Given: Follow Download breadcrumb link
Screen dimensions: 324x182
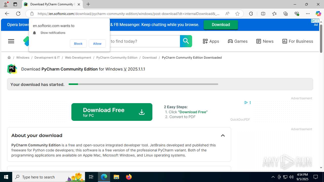Looking at the screenshot, I should [150, 58].
